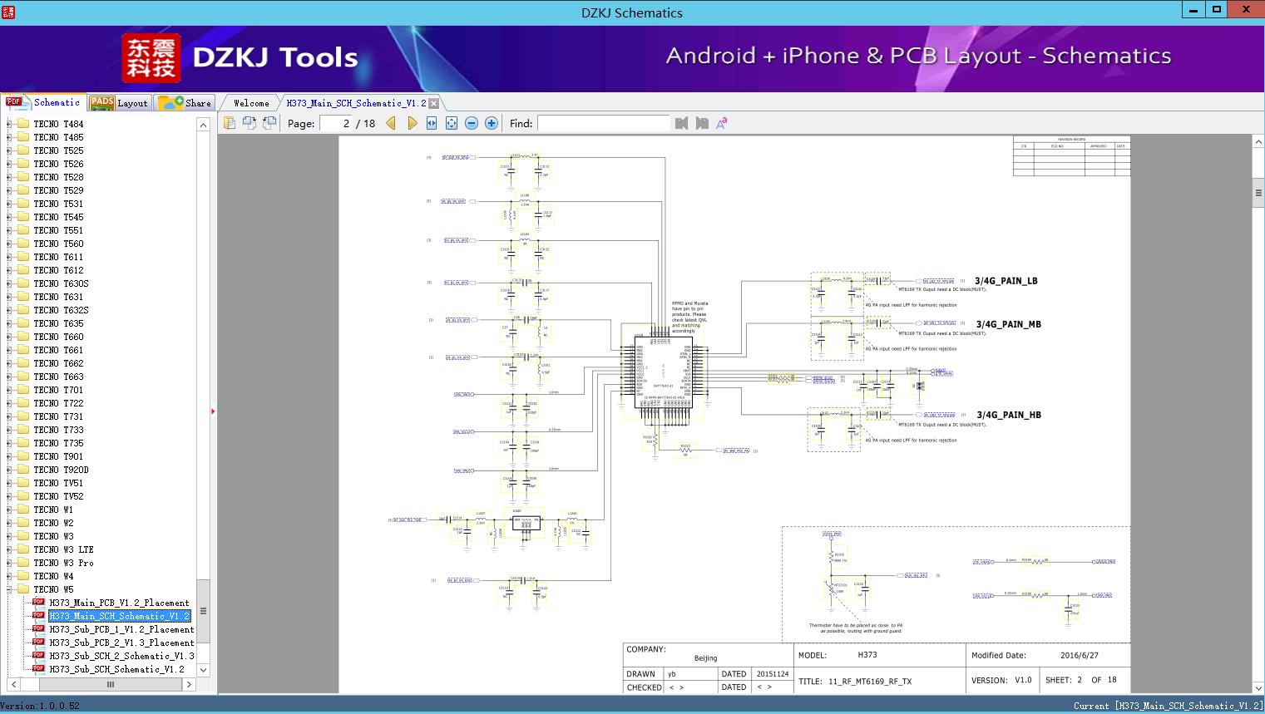The height and width of the screenshot is (714, 1265).
Task: Toggle match case search option icon
Action: click(722, 123)
